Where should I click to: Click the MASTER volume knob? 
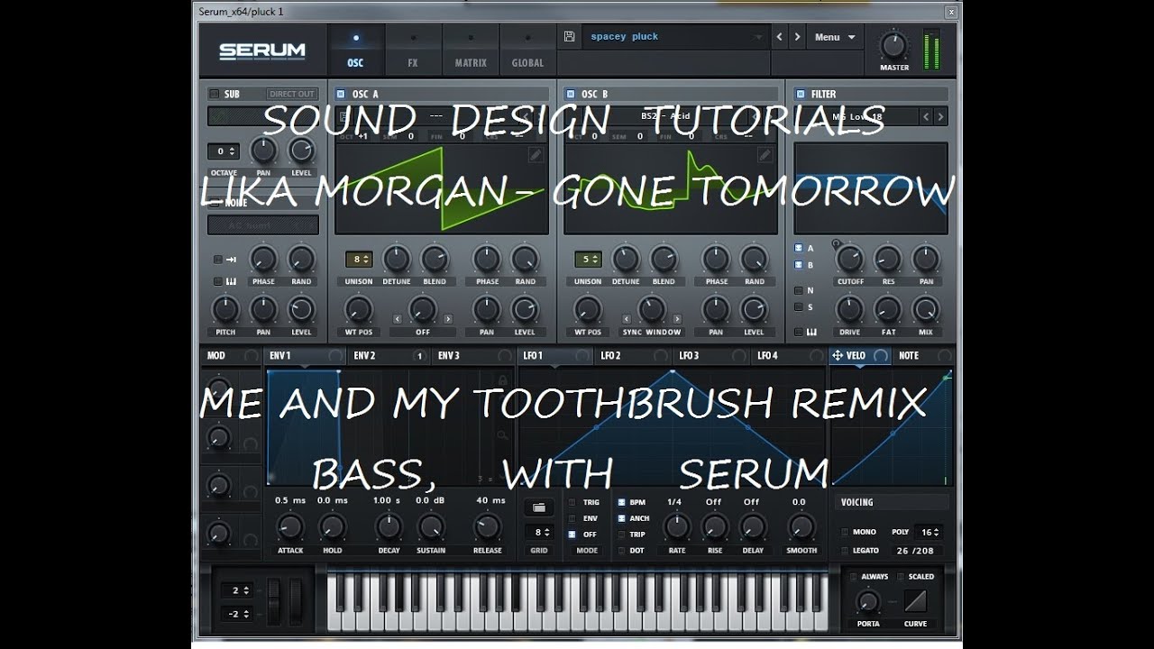pyautogui.click(x=894, y=45)
